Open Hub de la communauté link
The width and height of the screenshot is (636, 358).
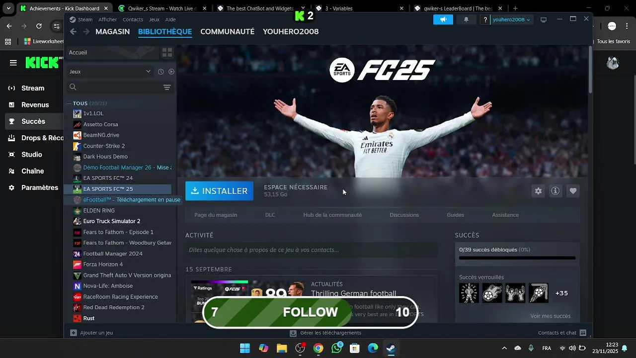(332, 215)
